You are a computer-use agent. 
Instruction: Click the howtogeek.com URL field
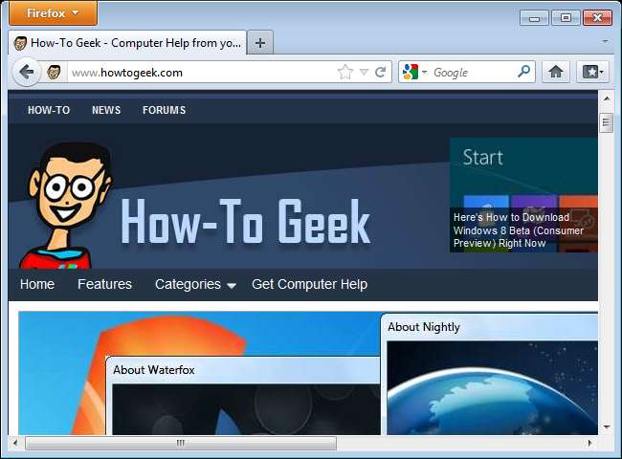202,73
